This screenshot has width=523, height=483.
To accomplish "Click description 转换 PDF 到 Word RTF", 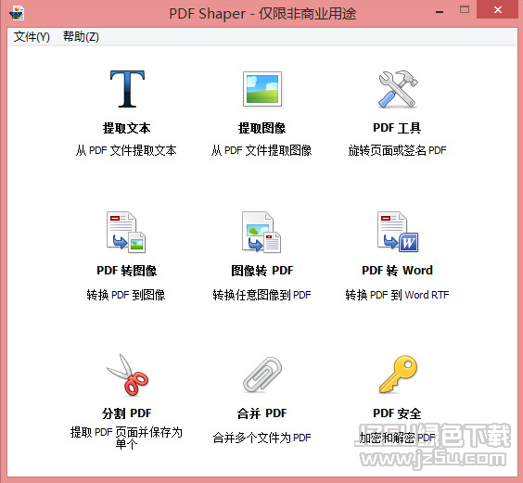I will click(x=397, y=295).
